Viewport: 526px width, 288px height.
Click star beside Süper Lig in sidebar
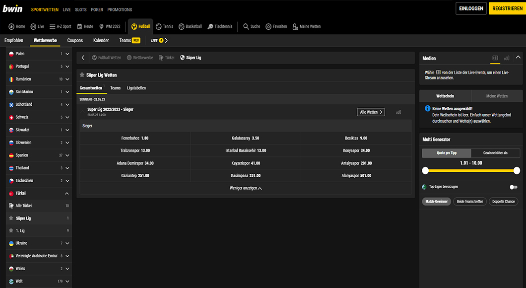click(11, 218)
